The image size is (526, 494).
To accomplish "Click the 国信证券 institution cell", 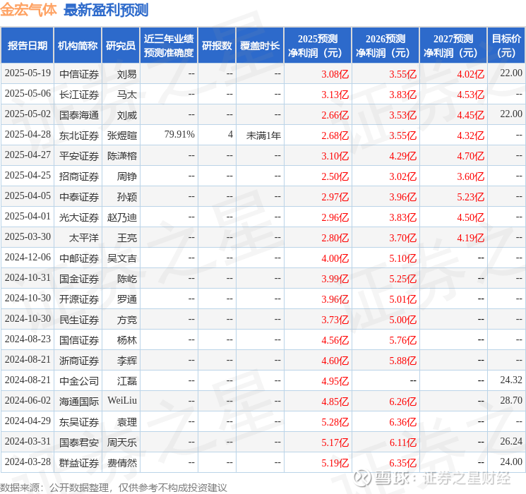I will tap(79, 340).
